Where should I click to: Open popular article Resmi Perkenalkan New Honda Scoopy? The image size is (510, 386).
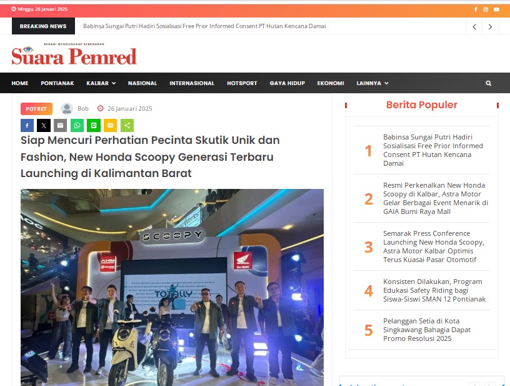click(x=436, y=198)
